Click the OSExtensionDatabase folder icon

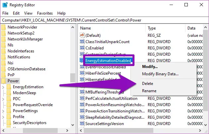[x=3, y=69]
